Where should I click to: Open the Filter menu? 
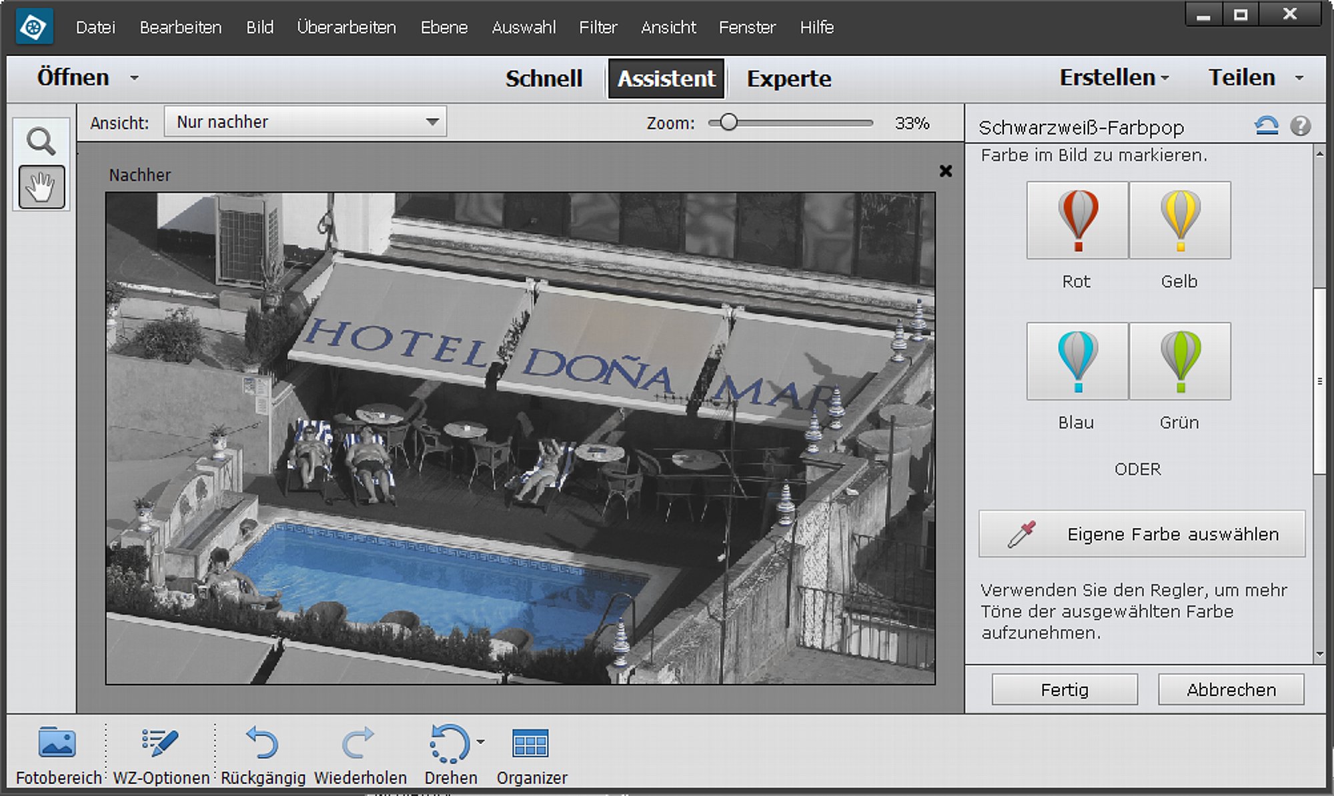pyautogui.click(x=598, y=27)
